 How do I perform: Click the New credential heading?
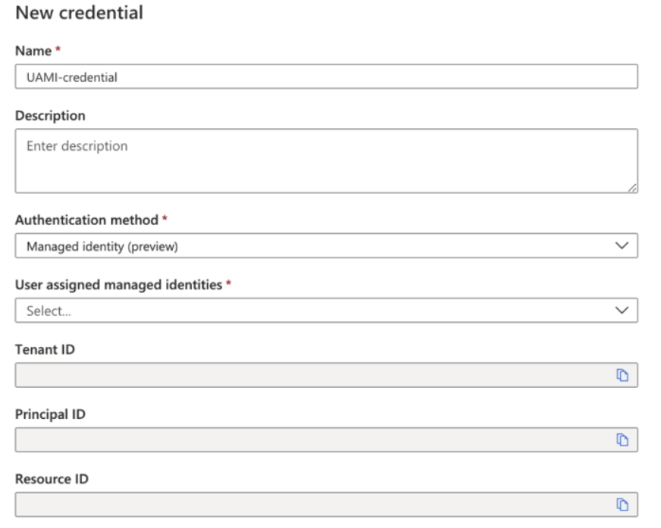pyautogui.click(x=79, y=13)
